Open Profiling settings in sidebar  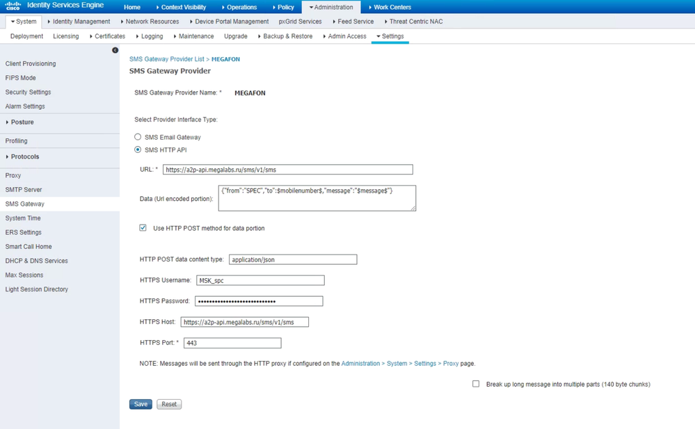17,141
